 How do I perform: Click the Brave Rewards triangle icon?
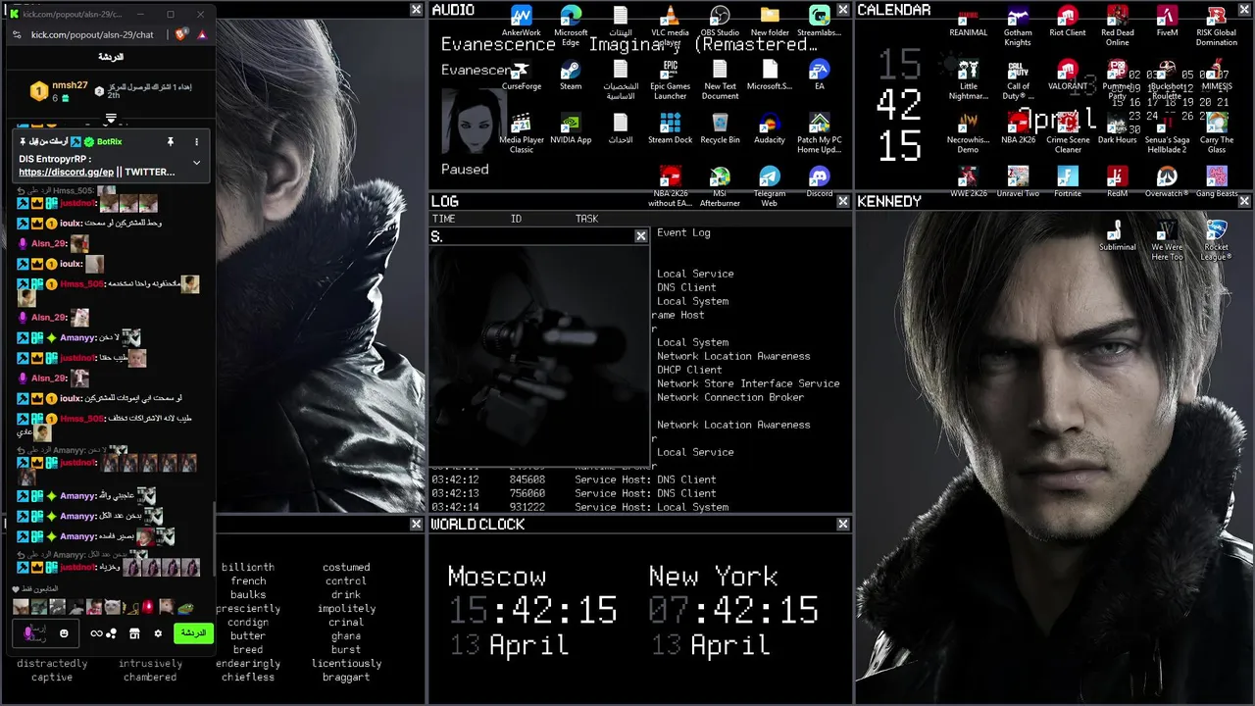point(202,34)
